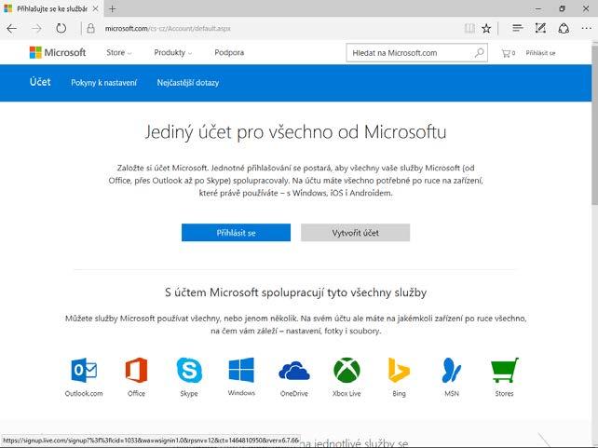
Task: Click the padlock security icon
Action: tap(90, 28)
